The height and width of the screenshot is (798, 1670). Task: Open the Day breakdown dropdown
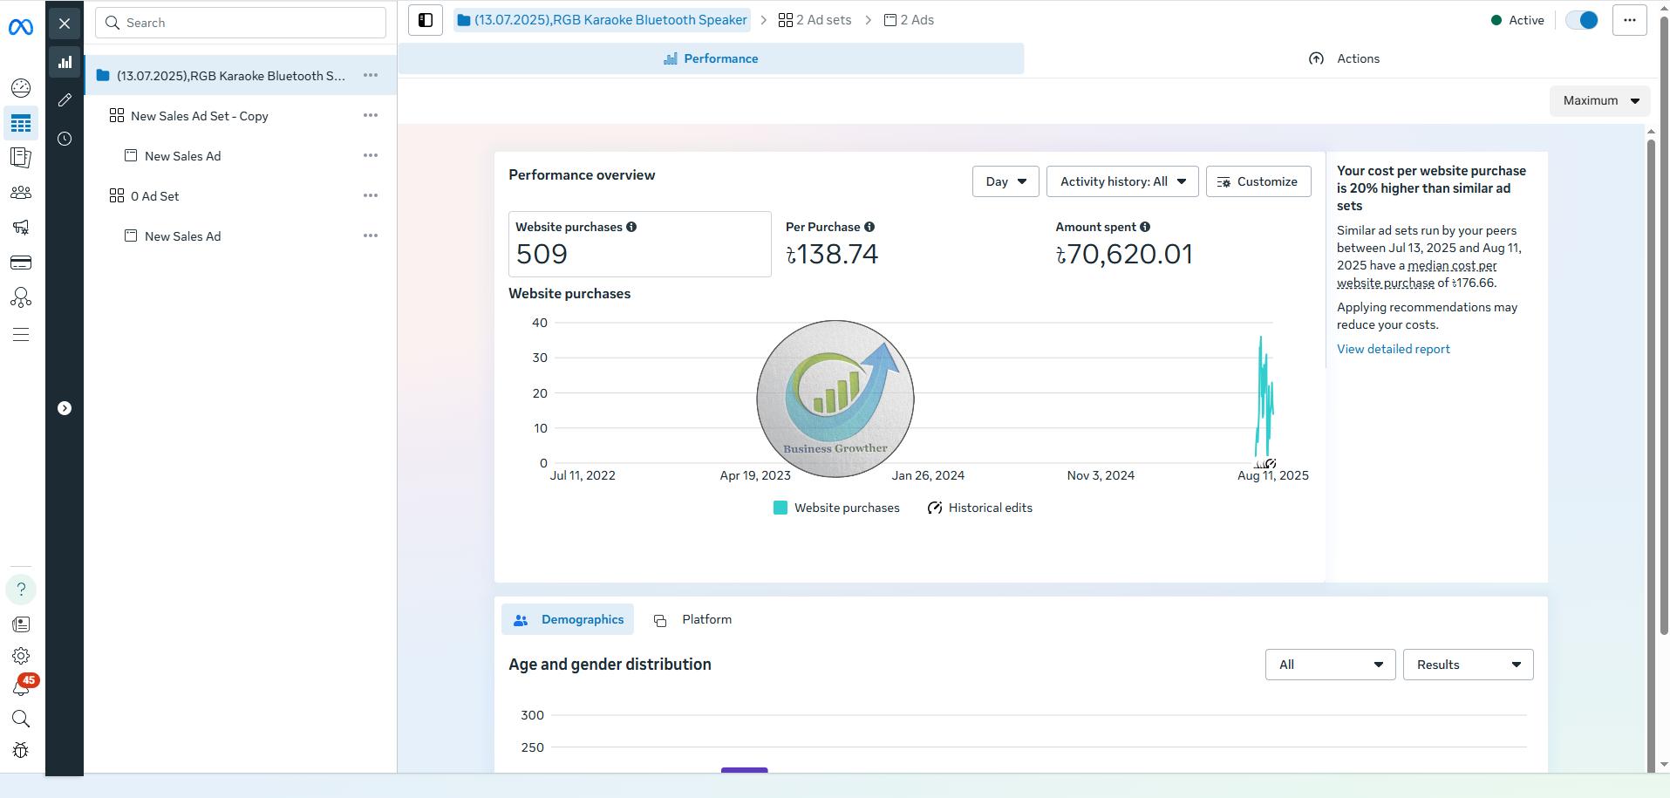pyautogui.click(x=1005, y=181)
